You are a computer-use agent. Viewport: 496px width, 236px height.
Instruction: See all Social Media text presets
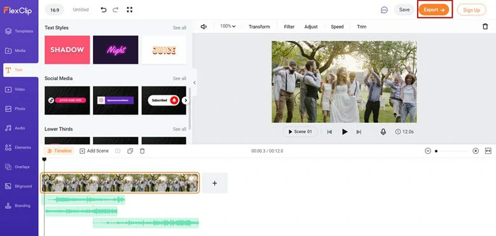[x=179, y=78]
